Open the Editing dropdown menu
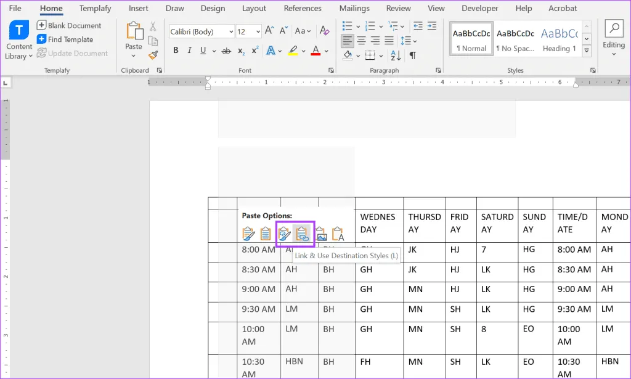 point(614,44)
